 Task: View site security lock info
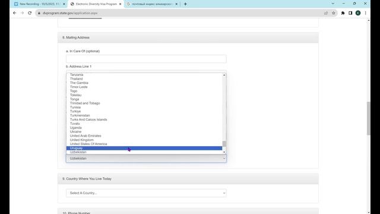[x=39, y=13]
